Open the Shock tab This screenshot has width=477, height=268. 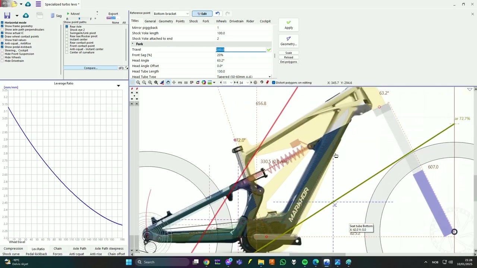coord(193,21)
